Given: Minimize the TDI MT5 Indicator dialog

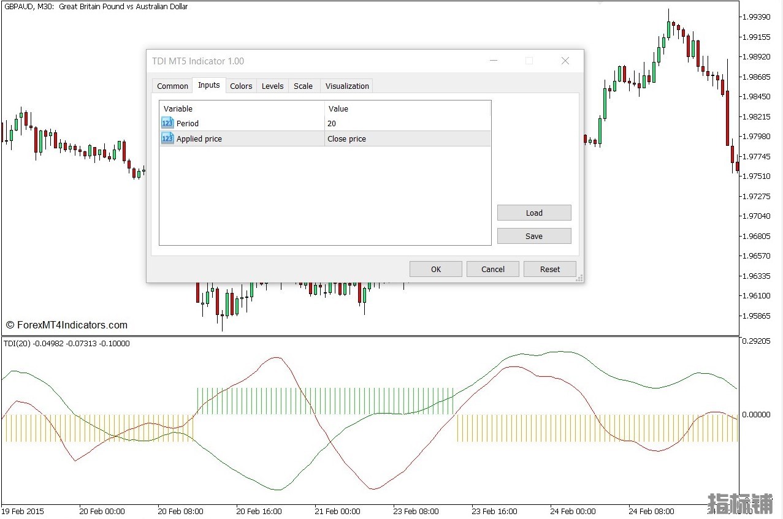Looking at the screenshot, I should tap(494, 61).
